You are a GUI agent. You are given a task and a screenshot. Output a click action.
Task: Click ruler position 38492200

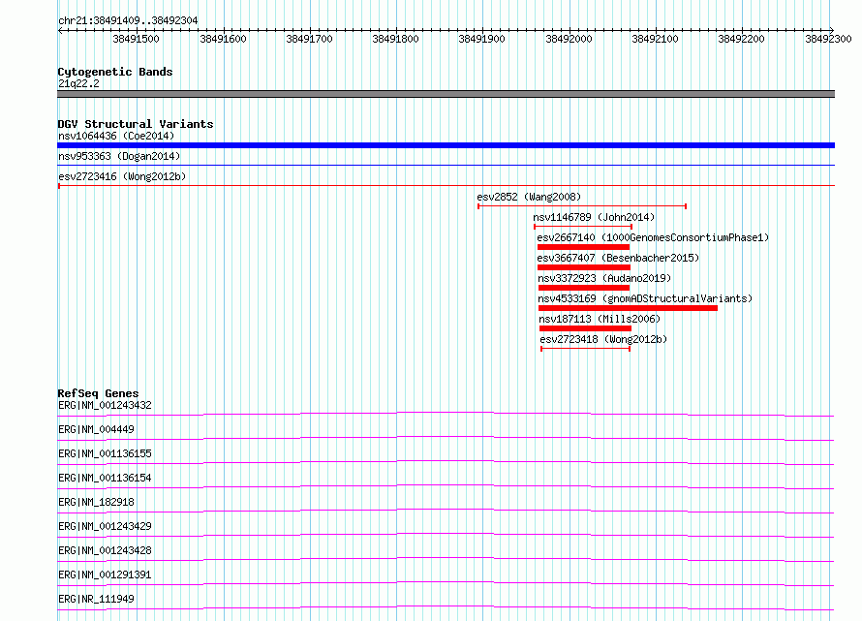pyautogui.click(x=741, y=39)
